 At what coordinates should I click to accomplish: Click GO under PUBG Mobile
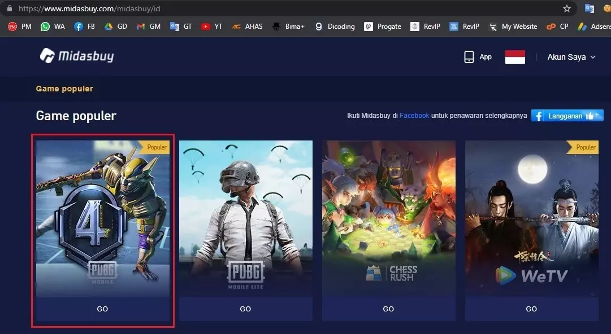coord(103,309)
